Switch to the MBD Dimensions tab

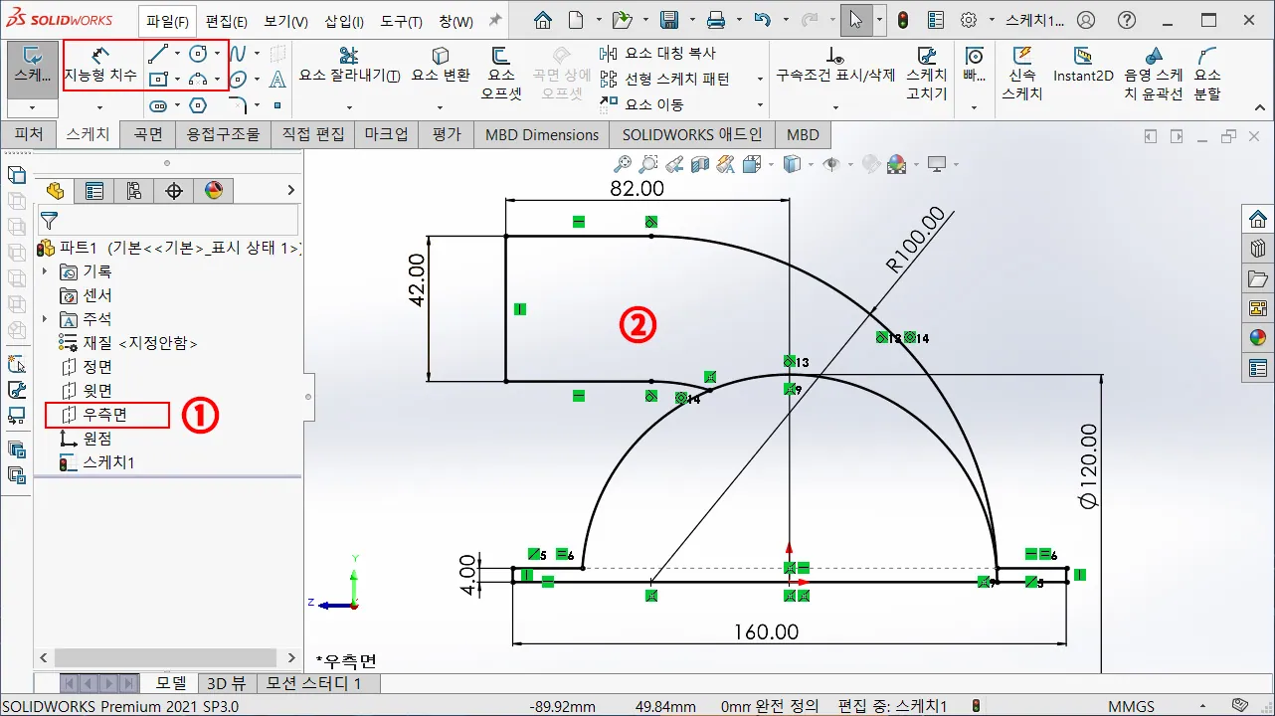click(x=542, y=134)
